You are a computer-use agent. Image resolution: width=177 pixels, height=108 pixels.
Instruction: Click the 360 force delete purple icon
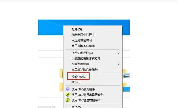(x=68, y=89)
